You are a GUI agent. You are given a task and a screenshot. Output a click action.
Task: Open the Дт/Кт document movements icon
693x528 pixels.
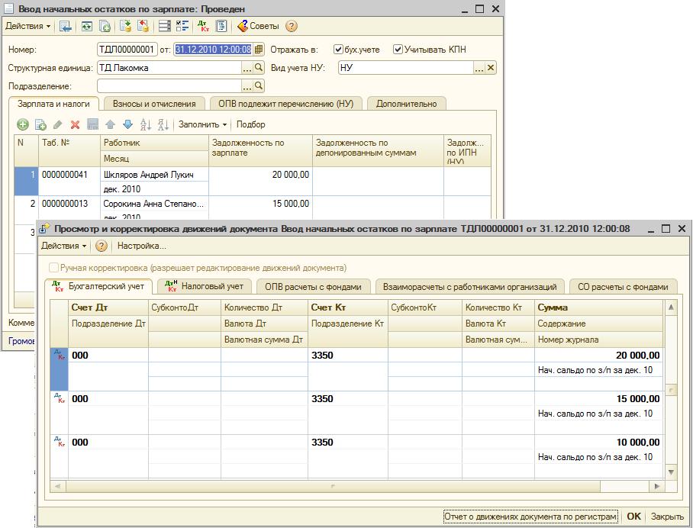pyautogui.click(x=203, y=26)
